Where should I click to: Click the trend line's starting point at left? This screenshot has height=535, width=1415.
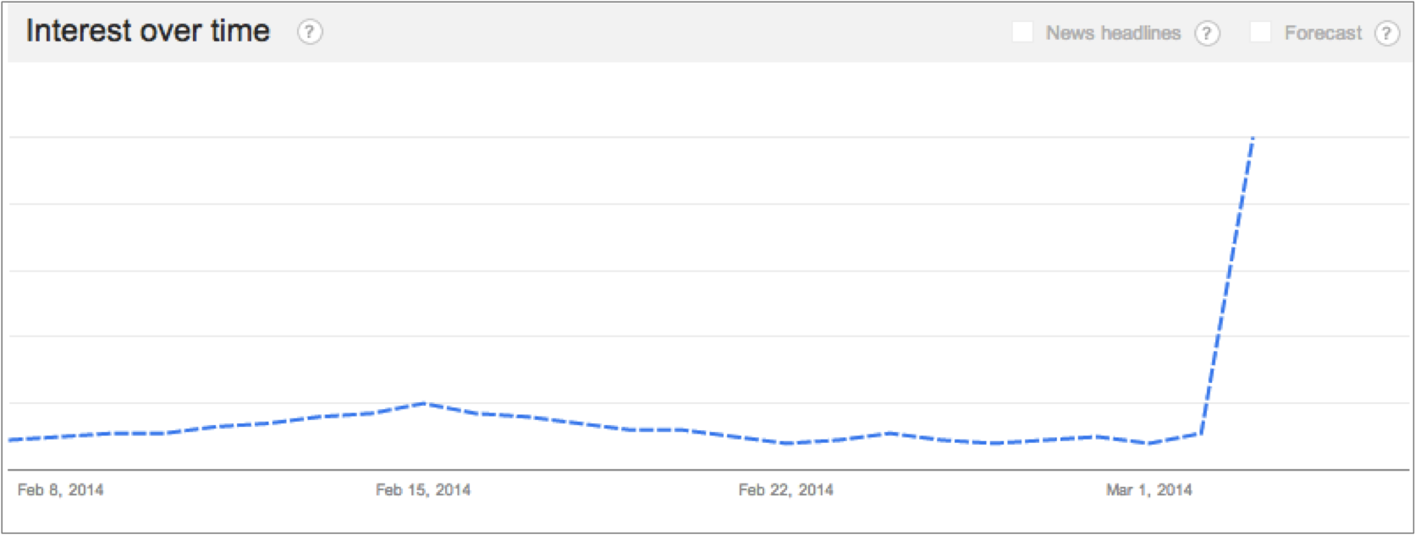coord(10,439)
